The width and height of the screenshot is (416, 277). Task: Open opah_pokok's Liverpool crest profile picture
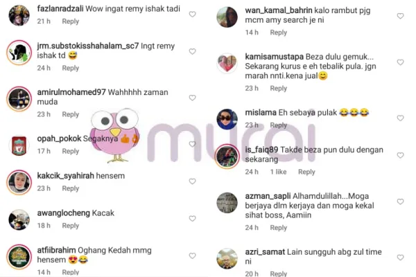pos(19,145)
